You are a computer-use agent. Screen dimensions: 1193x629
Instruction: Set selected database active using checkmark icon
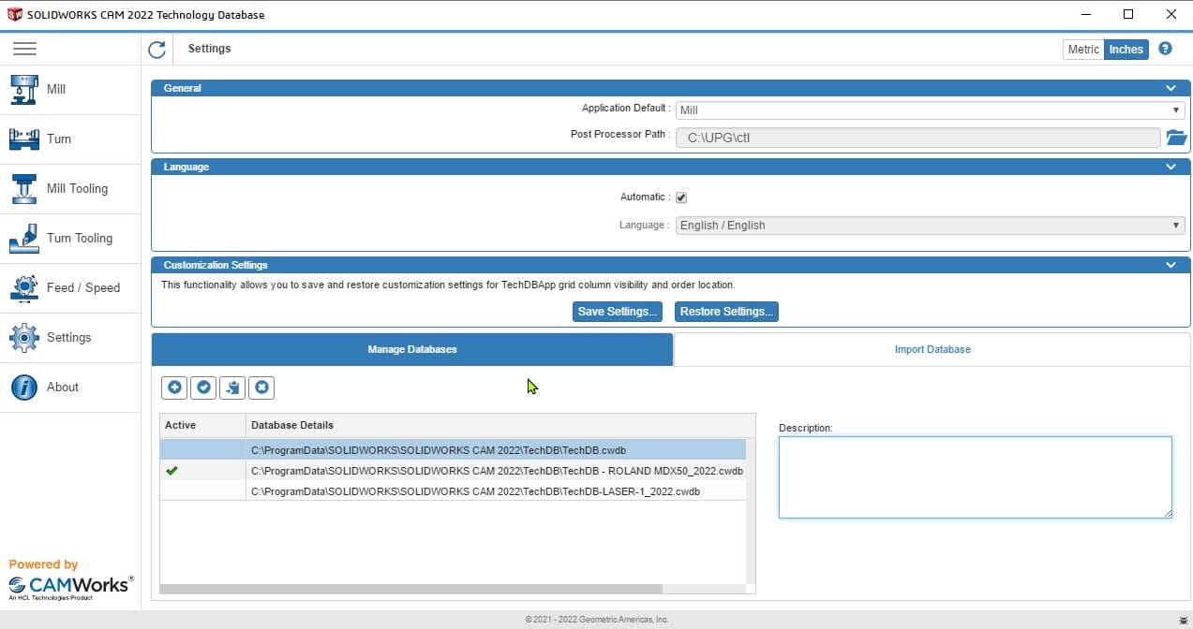[203, 387]
